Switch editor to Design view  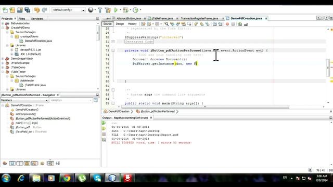coord(120,24)
